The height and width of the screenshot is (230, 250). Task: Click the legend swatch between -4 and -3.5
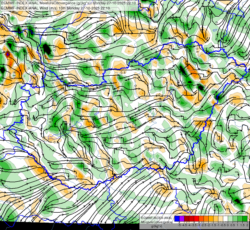192,219
